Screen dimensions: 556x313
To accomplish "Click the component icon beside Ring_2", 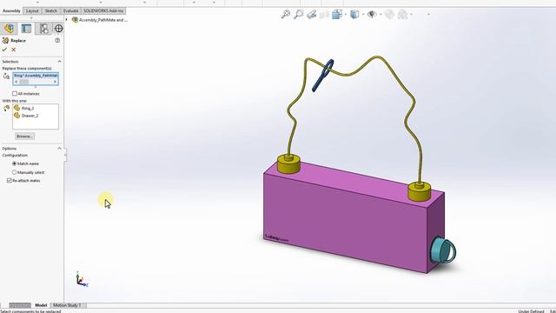I will pyautogui.click(x=17, y=108).
